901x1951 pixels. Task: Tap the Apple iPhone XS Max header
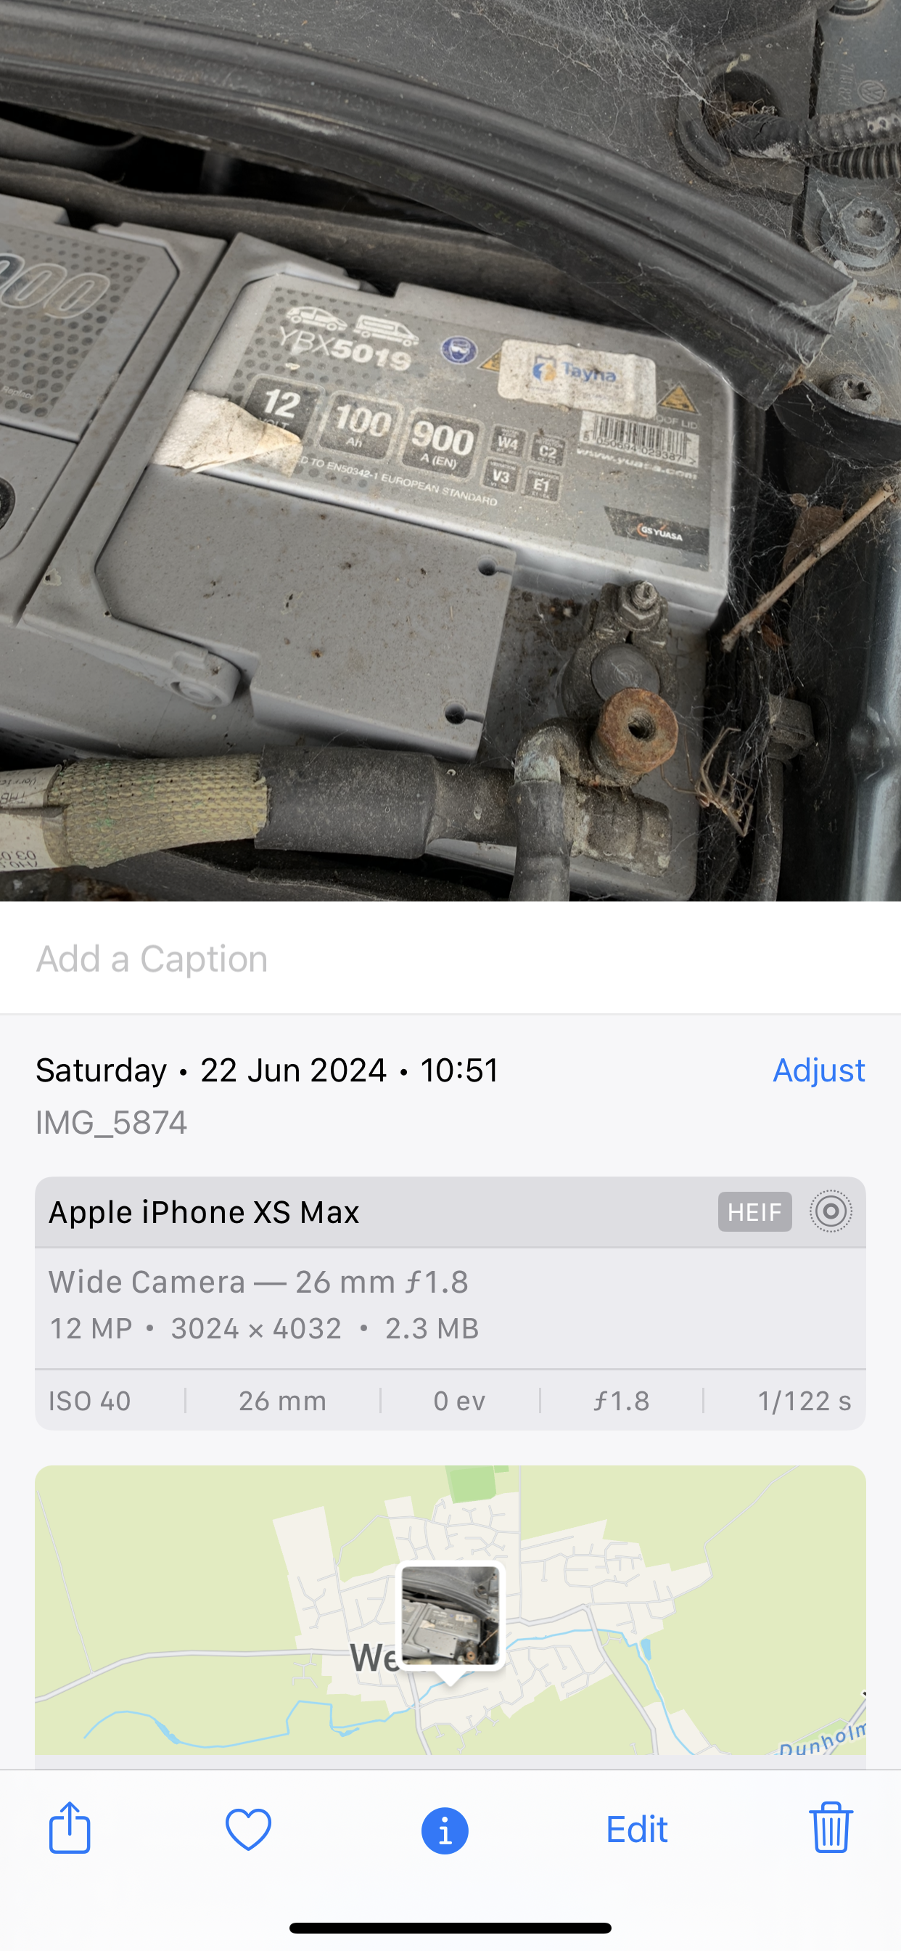(x=450, y=1212)
